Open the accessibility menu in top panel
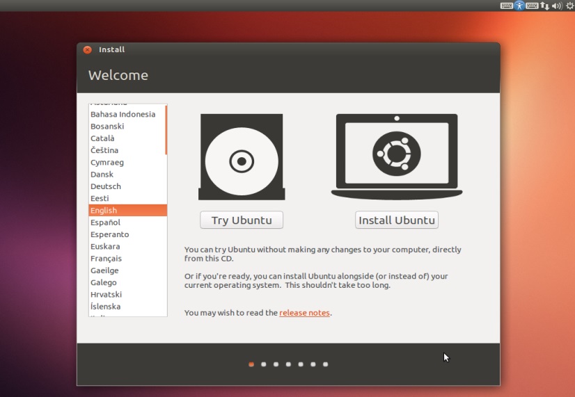 [x=519, y=6]
